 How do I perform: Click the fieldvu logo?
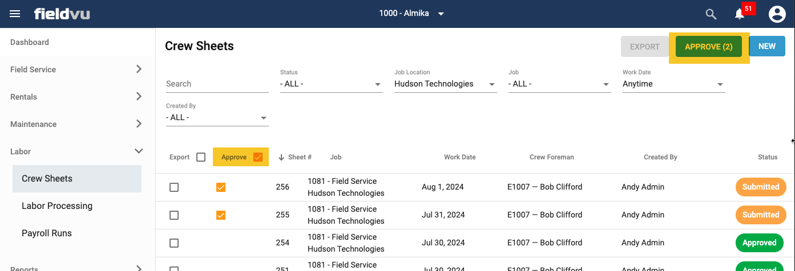click(x=62, y=14)
